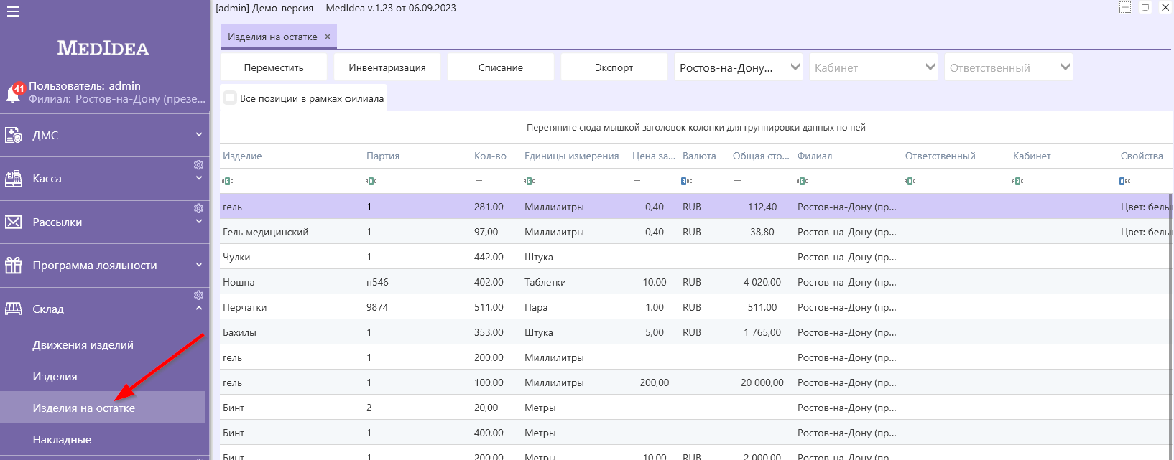Click filter icon under Кабинет column
This screenshot has width=1174, height=460.
tap(1018, 181)
